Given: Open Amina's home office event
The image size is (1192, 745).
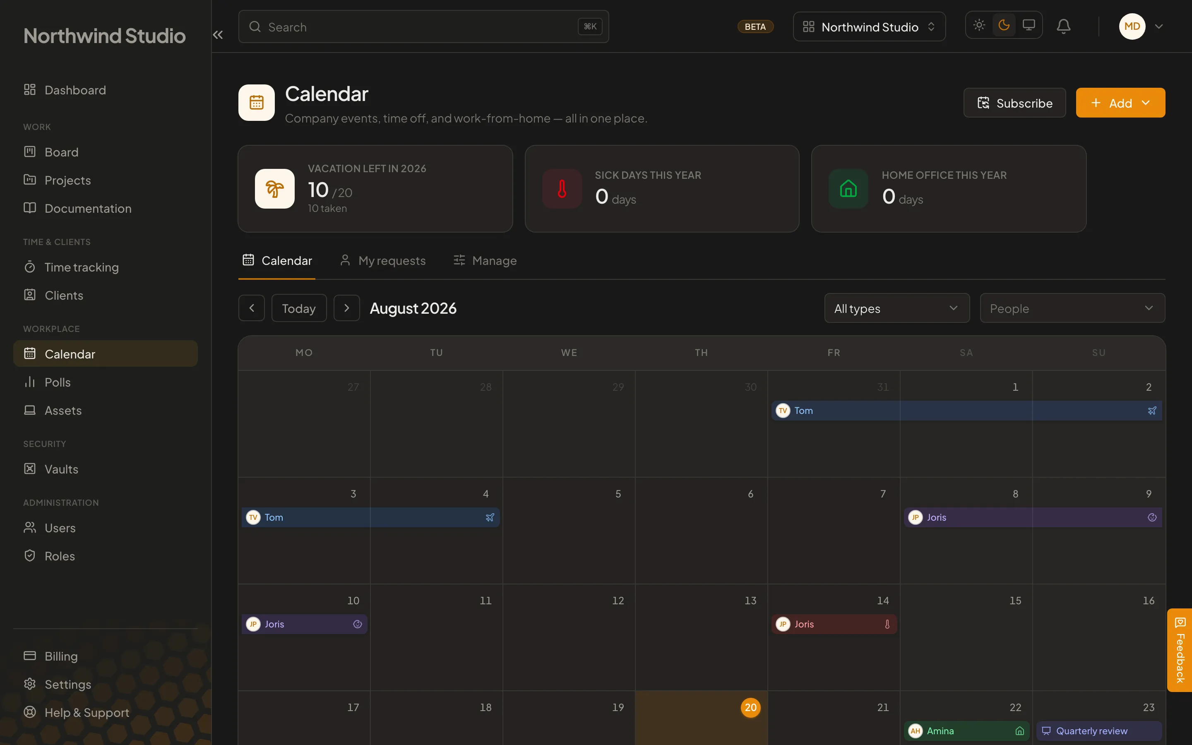Looking at the screenshot, I should click(966, 731).
